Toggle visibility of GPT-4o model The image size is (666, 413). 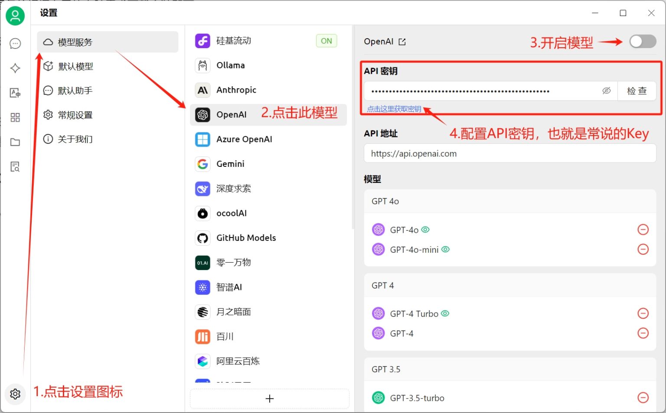click(425, 229)
